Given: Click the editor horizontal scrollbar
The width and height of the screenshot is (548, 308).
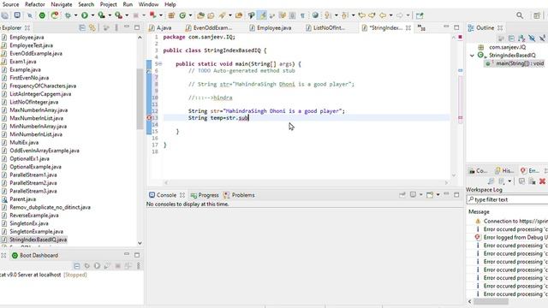Looking at the screenshot, I should coord(307,182).
